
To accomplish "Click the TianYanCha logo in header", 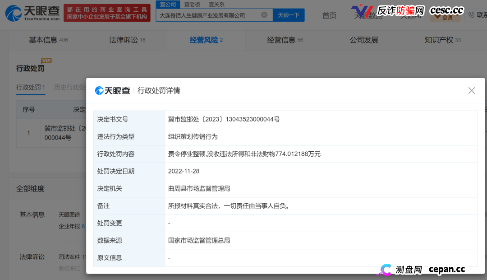I will [x=32, y=13].
